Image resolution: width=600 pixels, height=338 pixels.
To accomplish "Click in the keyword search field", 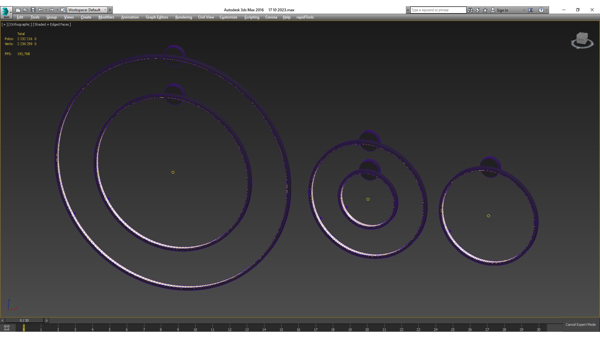I will (x=438, y=10).
